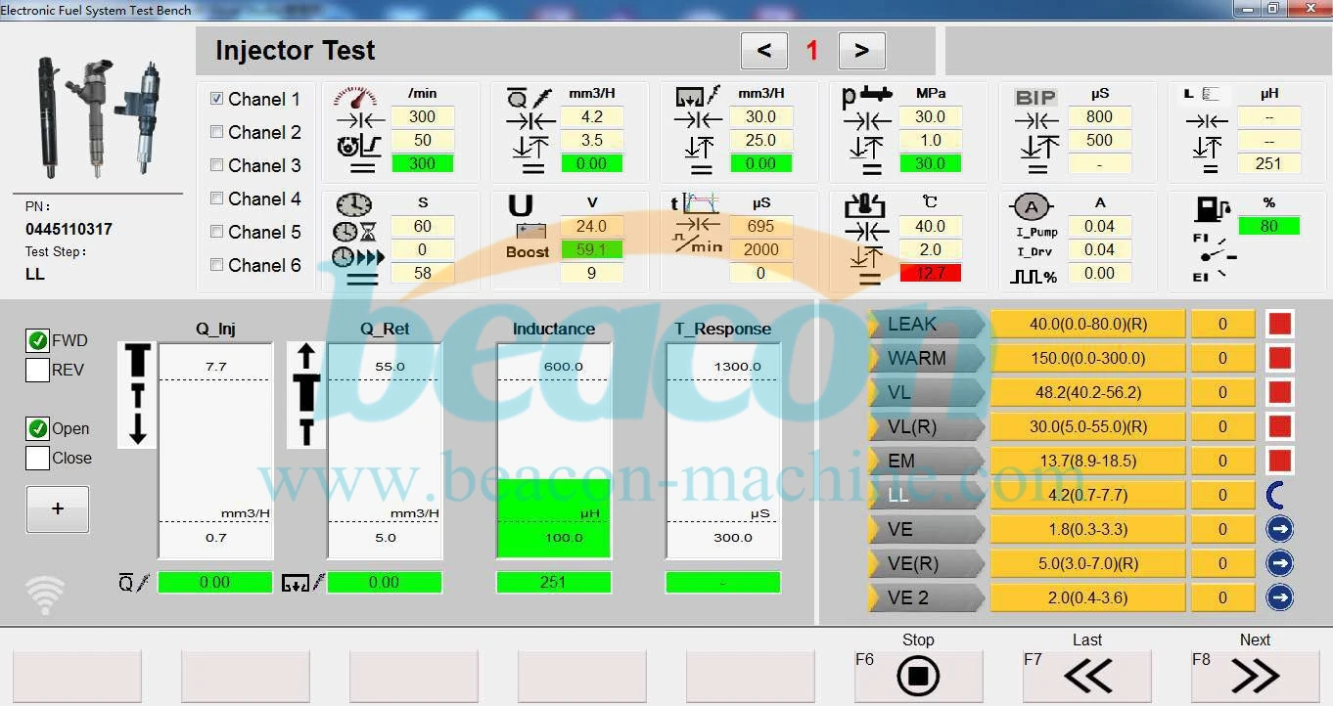Select the VL(R) test step
Viewport: 1333px width, 706px height.
tap(925, 426)
